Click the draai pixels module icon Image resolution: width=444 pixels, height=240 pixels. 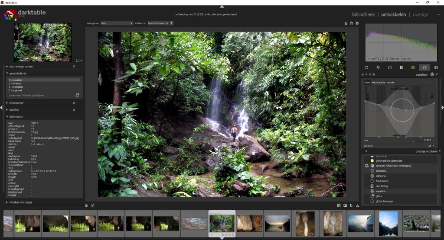tap(372, 181)
